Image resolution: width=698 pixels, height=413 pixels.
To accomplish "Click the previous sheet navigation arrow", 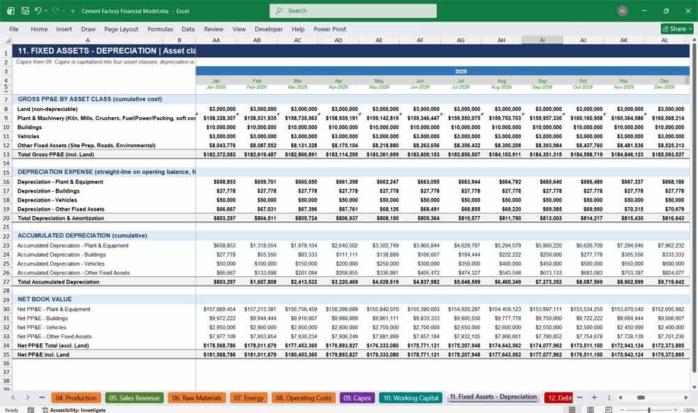I will pos(13,398).
